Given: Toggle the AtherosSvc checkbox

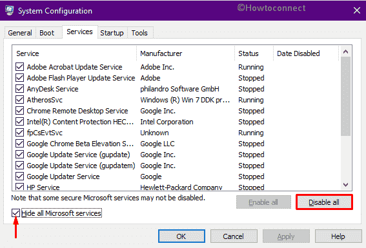Looking at the screenshot, I should point(19,100).
